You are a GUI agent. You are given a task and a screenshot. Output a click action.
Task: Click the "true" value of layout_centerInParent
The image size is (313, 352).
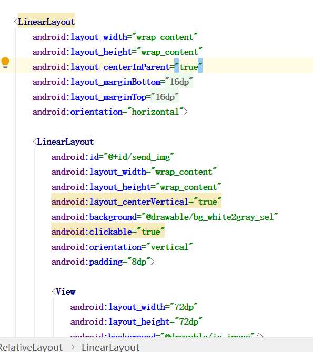click(188, 67)
